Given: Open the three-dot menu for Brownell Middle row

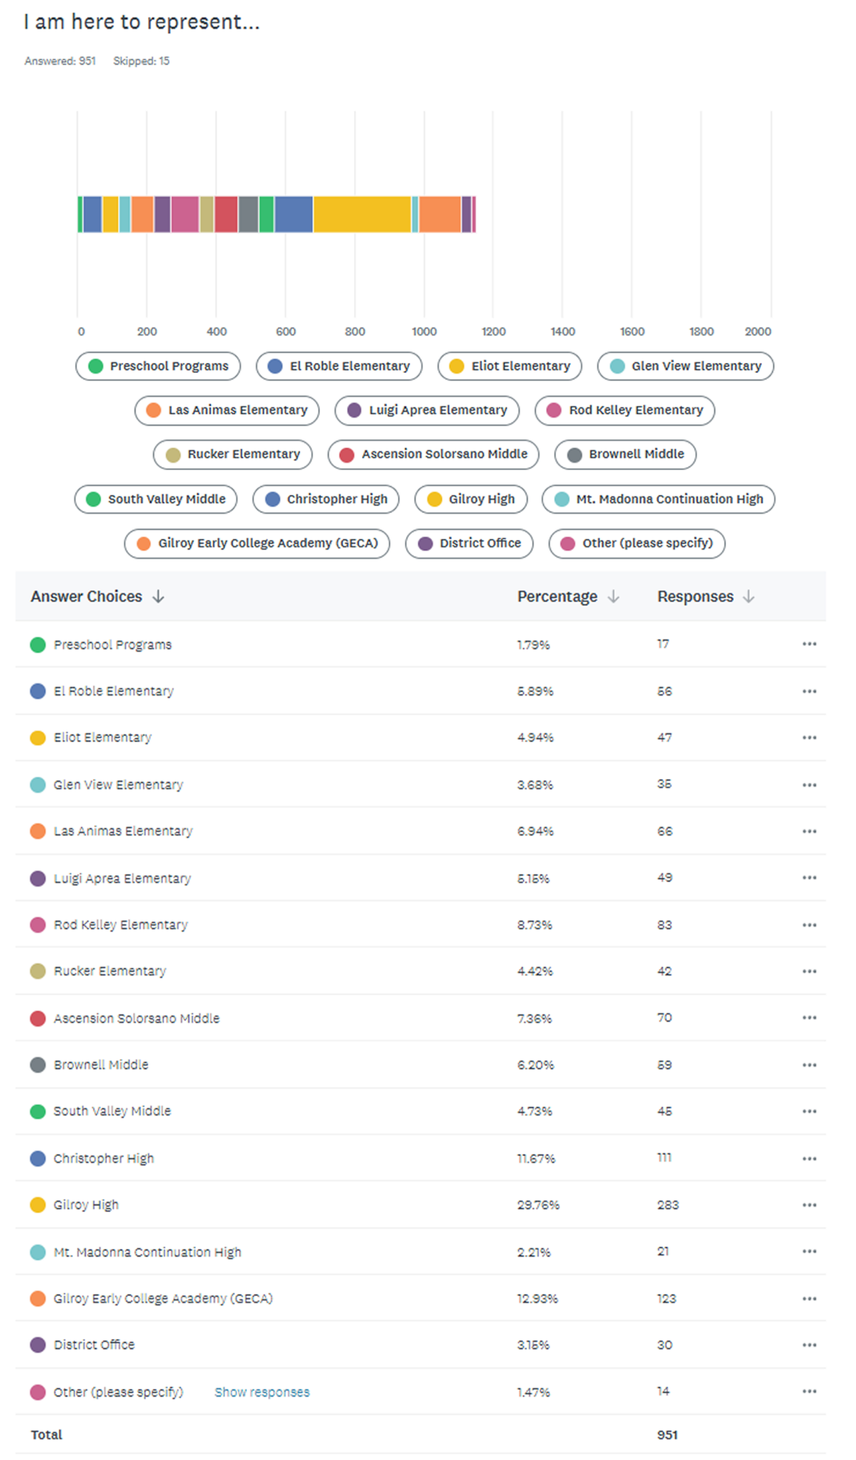Looking at the screenshot, I should click(x=809, y=1065).
